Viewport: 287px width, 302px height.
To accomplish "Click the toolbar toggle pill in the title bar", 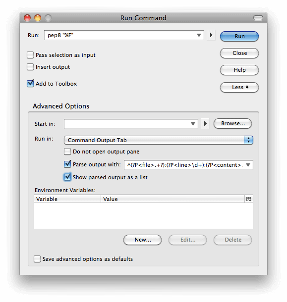I will pyautogui.click(x=258, y=18).
